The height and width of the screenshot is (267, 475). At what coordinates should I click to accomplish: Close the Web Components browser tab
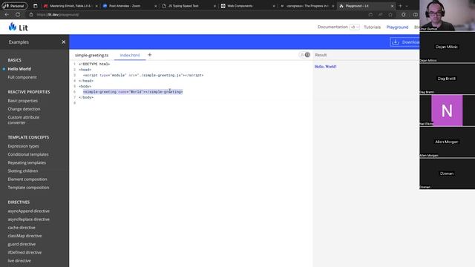274,6
